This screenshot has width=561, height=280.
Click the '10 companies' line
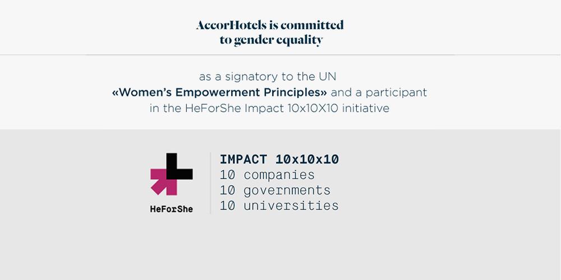(267, 175)
